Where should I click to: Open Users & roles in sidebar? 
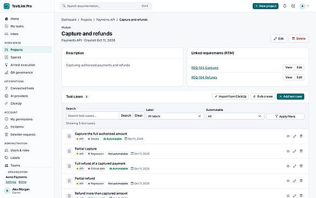pyautogui.click(x=27, y=150)
